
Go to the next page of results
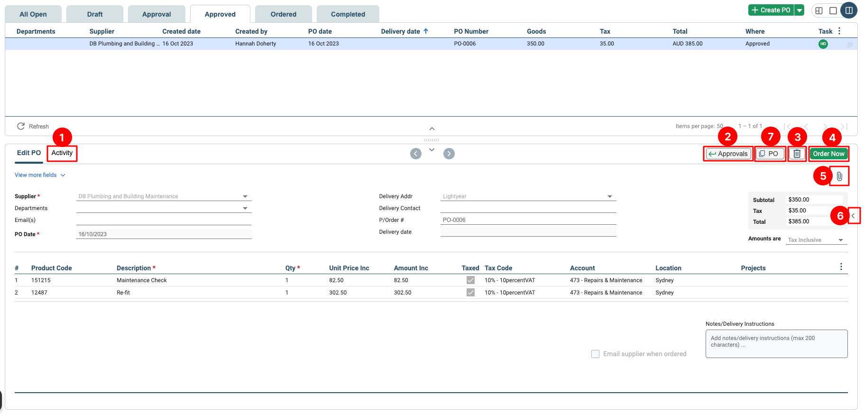click(x=825, y=126)
